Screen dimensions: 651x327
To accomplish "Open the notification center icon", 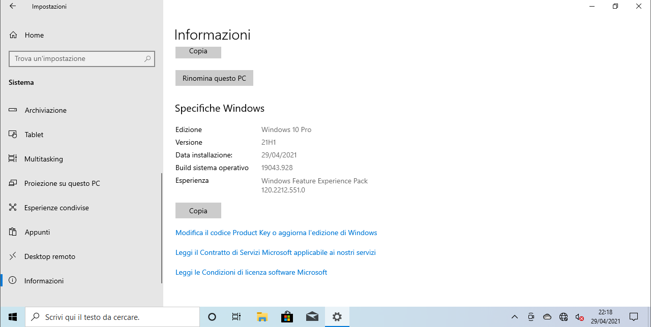I will (634, 317).
